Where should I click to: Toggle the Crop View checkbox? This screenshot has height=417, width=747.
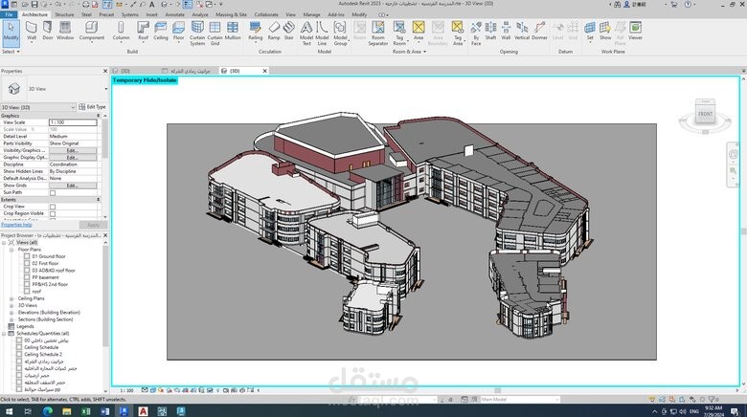(53, 207)
